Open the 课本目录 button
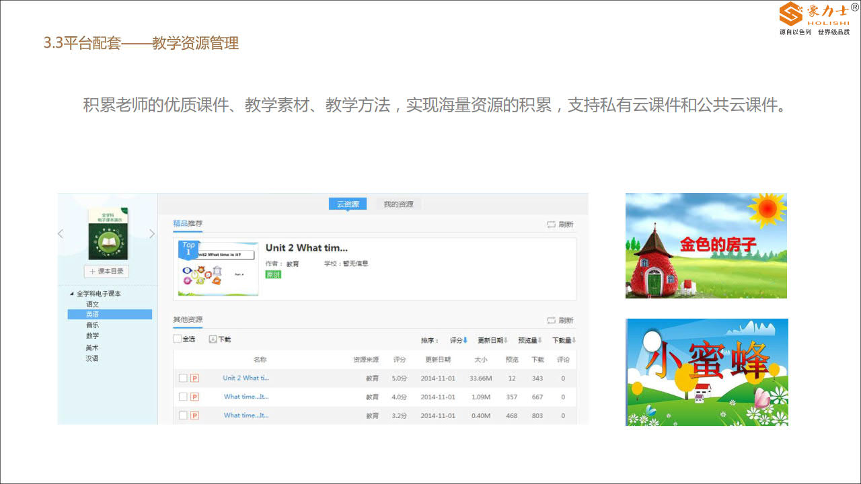 tap(106, 272)
